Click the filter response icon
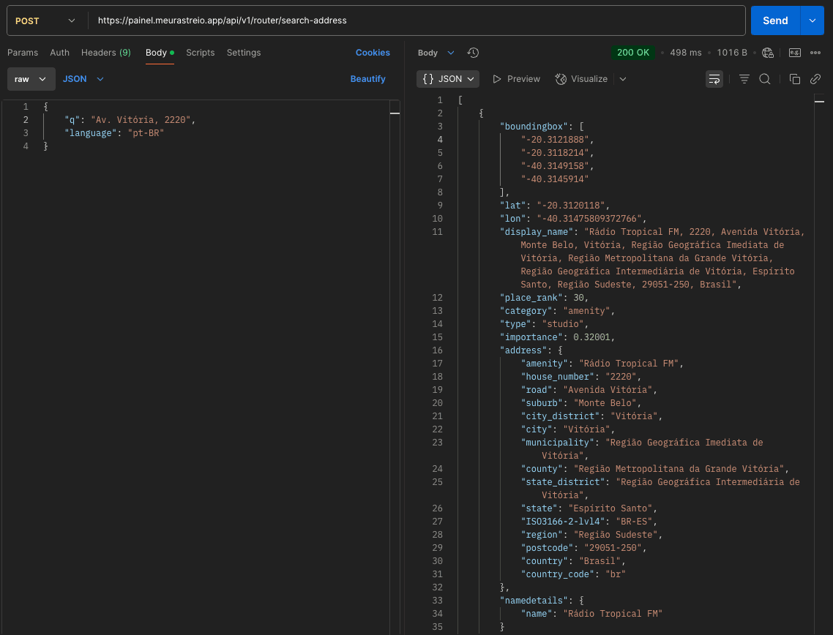The height and width of the screenshot is (635, 833). tap(744, 79)
